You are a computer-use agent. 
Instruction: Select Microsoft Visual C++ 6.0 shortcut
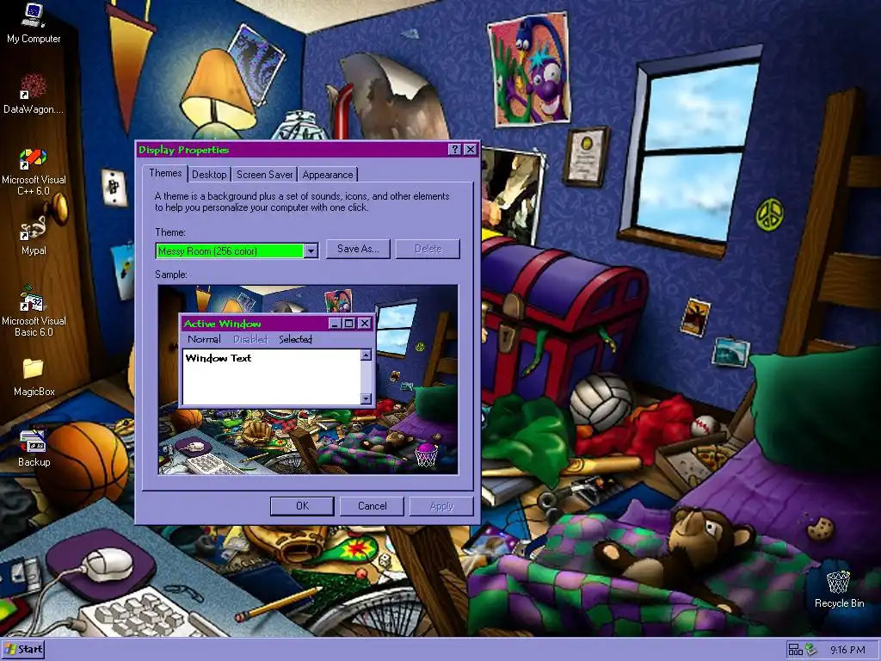(34, 171)
